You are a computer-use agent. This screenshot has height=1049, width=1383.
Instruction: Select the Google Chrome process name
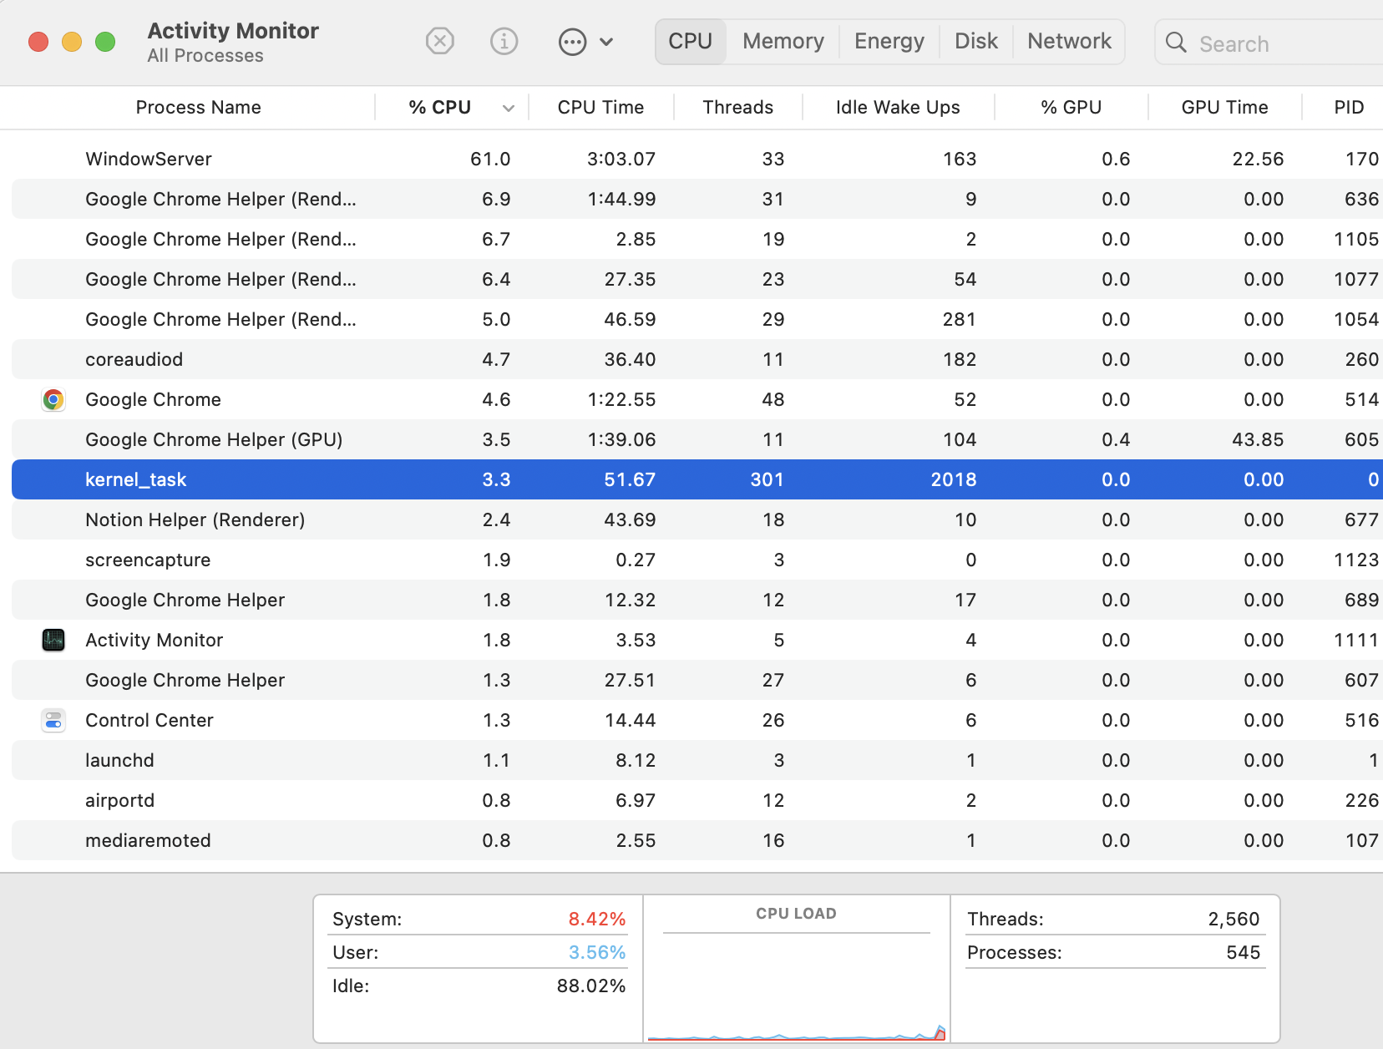[x=153, y=400]
